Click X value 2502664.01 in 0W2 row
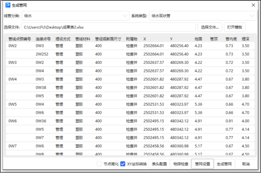 click(x=154, y=46)
